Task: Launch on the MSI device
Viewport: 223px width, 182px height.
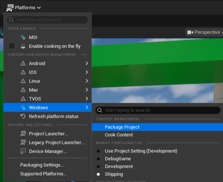Action: coord(48,37)
